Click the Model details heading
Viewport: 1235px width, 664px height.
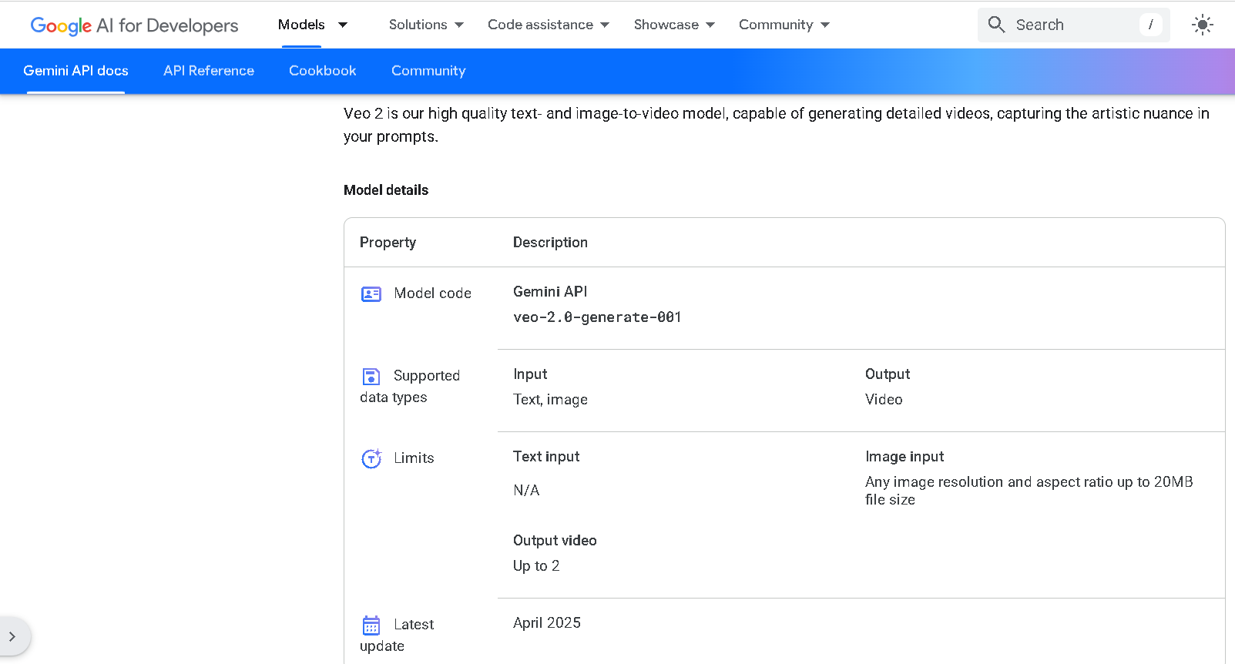pyautogui.click(x=386, y=190)
